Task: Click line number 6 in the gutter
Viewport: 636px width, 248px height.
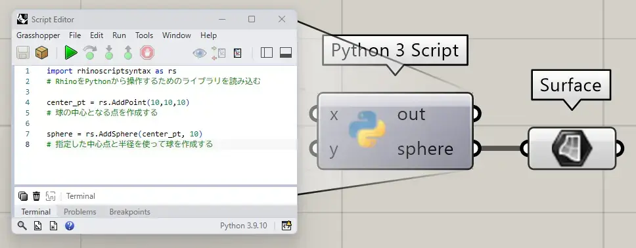Action: click(27, 123)
